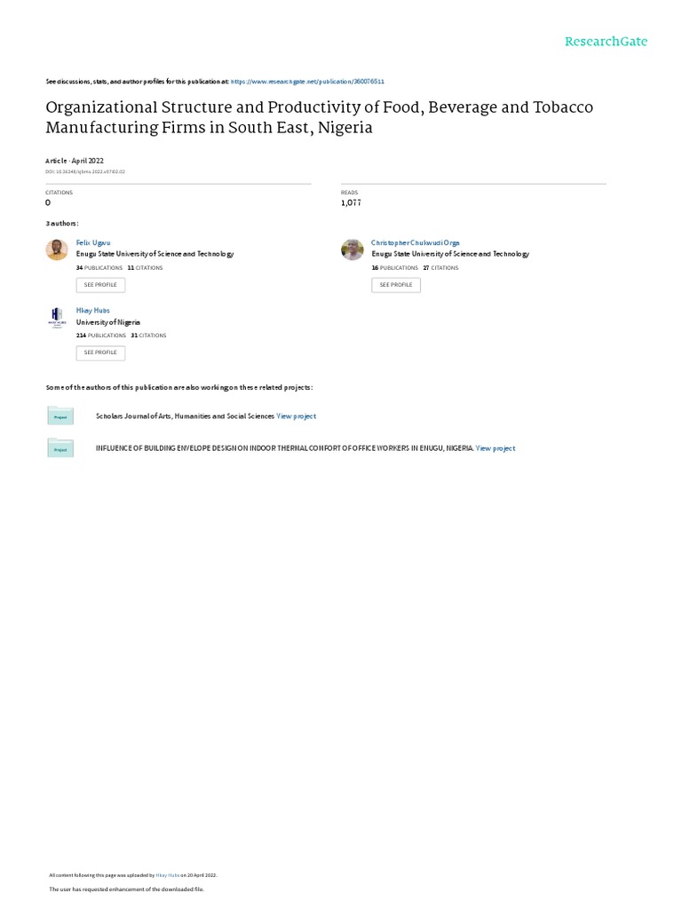Click project icon beside Building Envelope Design
The image size is (682, 909).
point(60,448)
